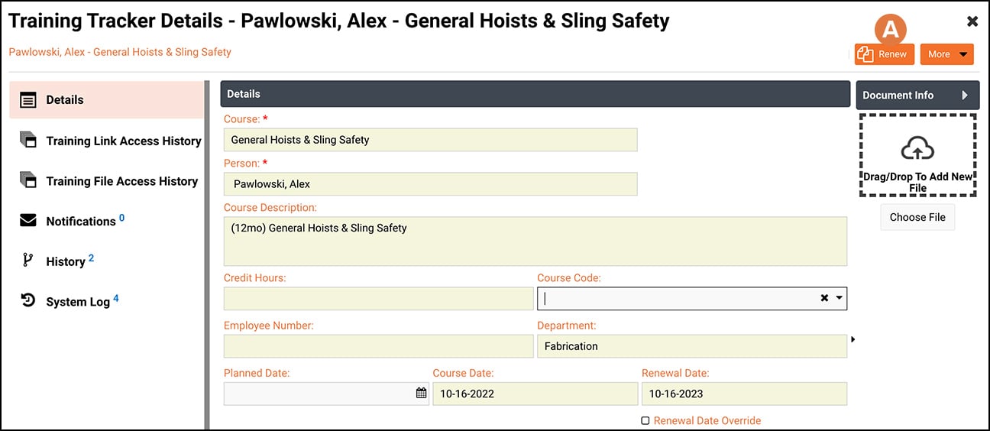Click the Details list icon in sidebar
The height and width of the screenshot is (431, 990).
pos(28,100)
